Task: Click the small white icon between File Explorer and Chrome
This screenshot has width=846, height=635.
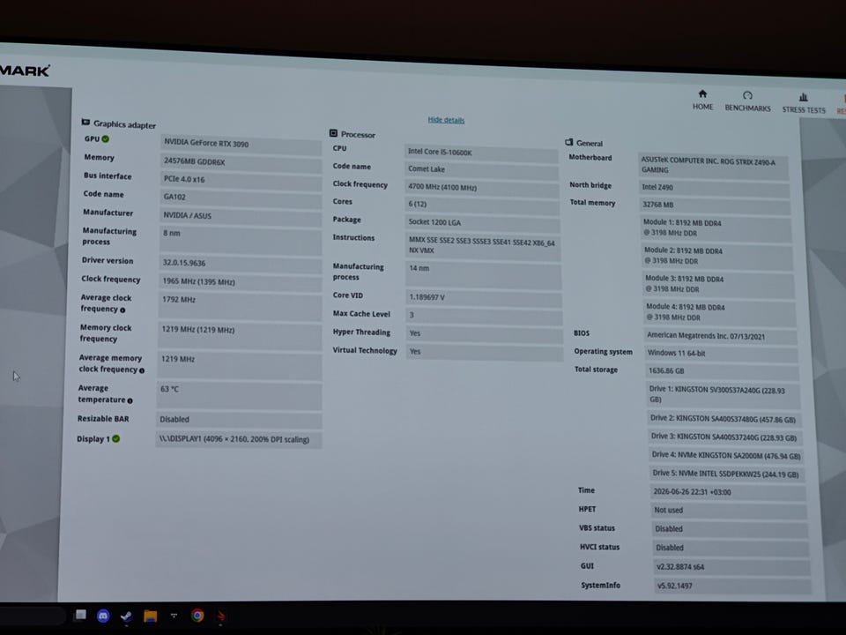Action: [174, 615]
